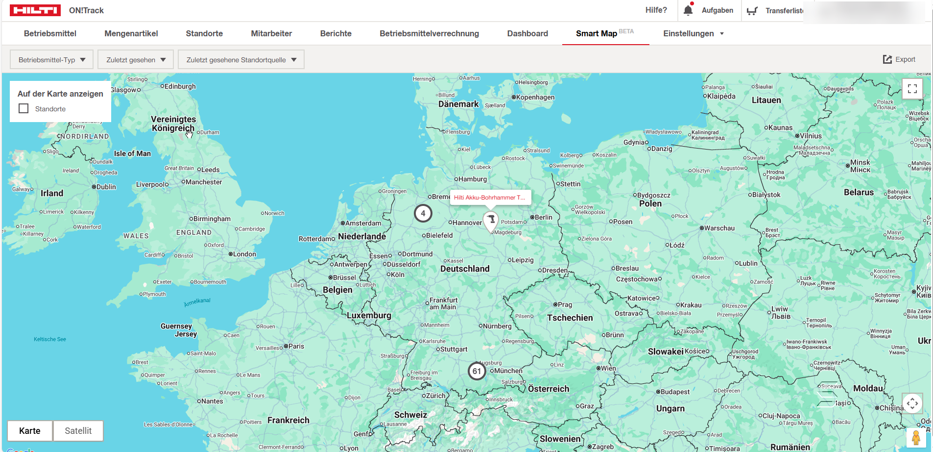
Task: Switch map to Satellit view
Action: (x=78, y=431)
